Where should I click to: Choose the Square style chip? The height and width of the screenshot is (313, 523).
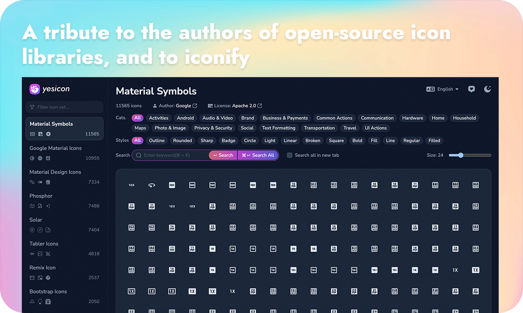pyautogui.click(x=336, y=140)
